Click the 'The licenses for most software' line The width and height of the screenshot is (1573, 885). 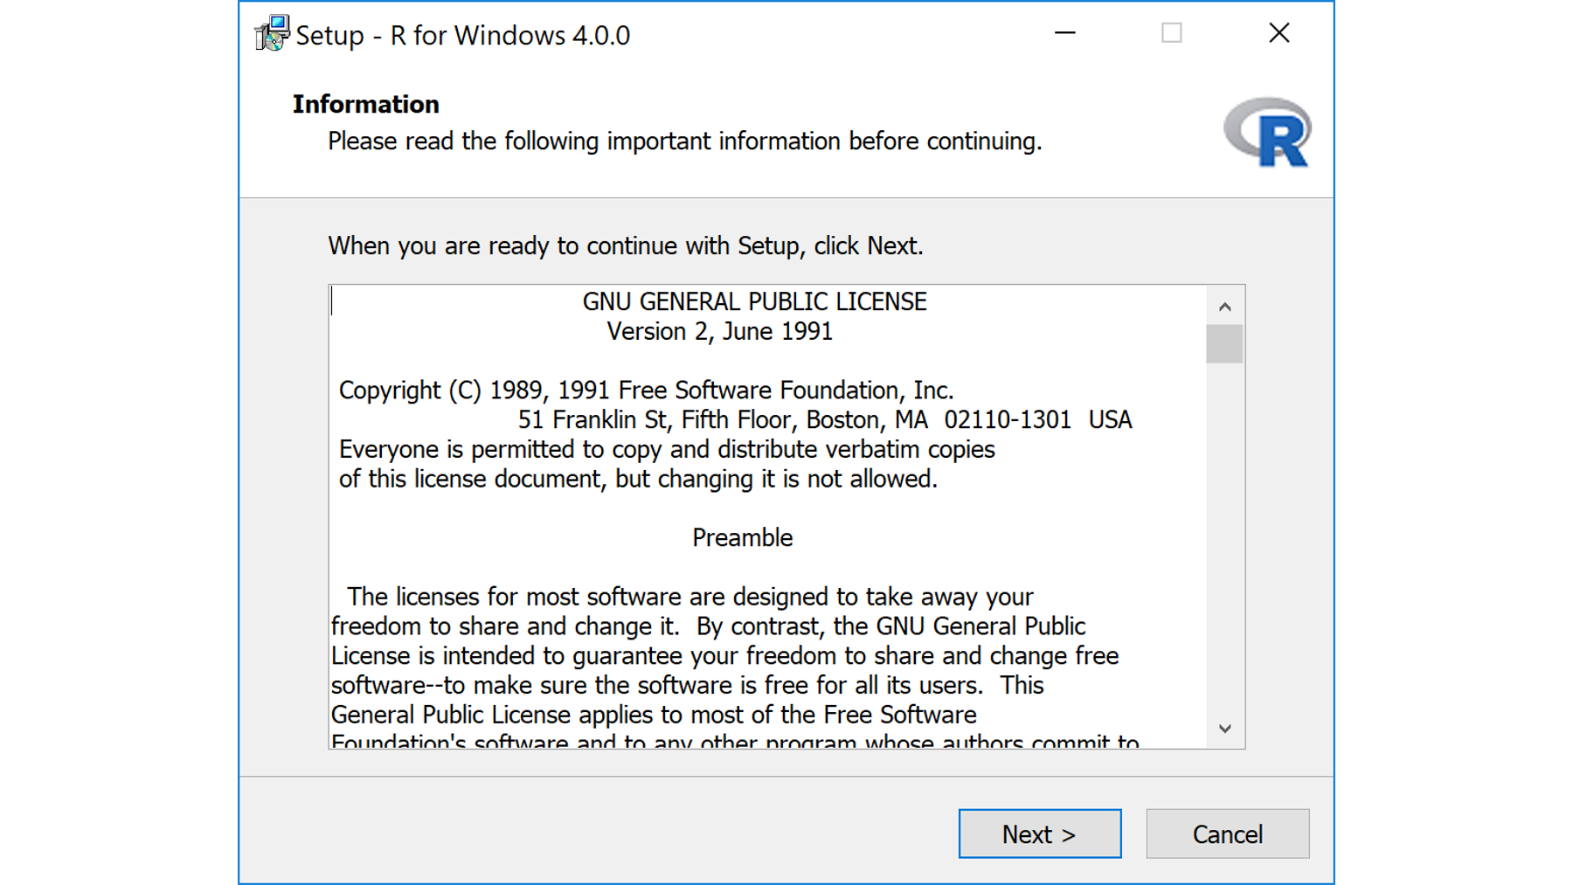(x=689, y=597)
